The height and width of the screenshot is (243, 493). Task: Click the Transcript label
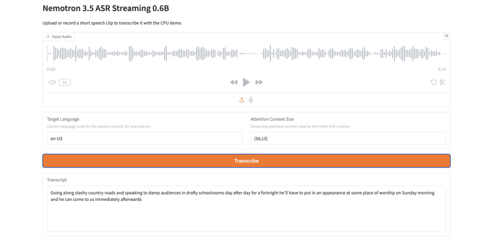(57, 180)
